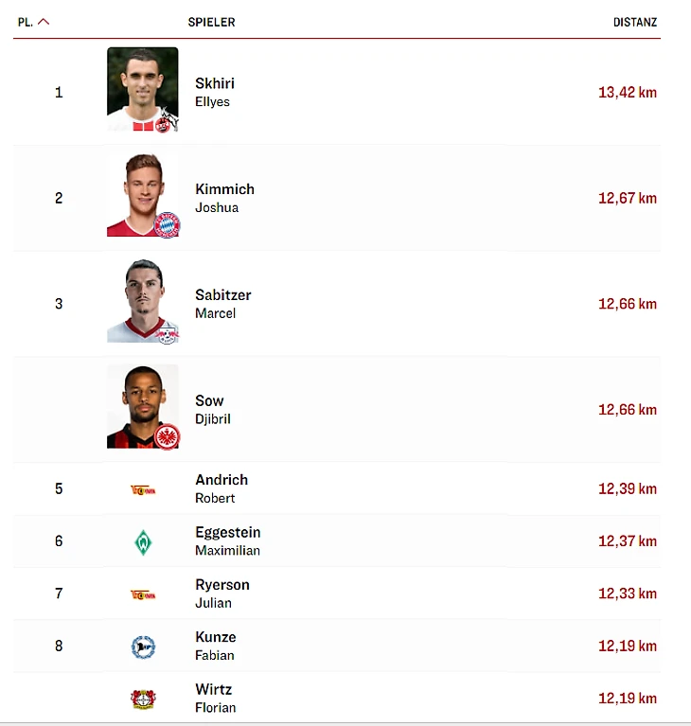691x726 pixels.
Task: Open Eggestein Maximilian player link
Action: [227, 541]
